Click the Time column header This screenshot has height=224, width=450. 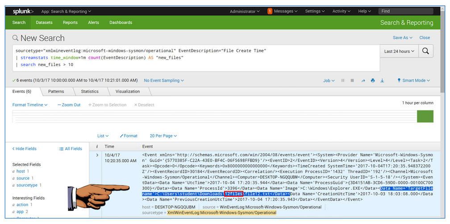pyautogui.click(x=109, y=146)
